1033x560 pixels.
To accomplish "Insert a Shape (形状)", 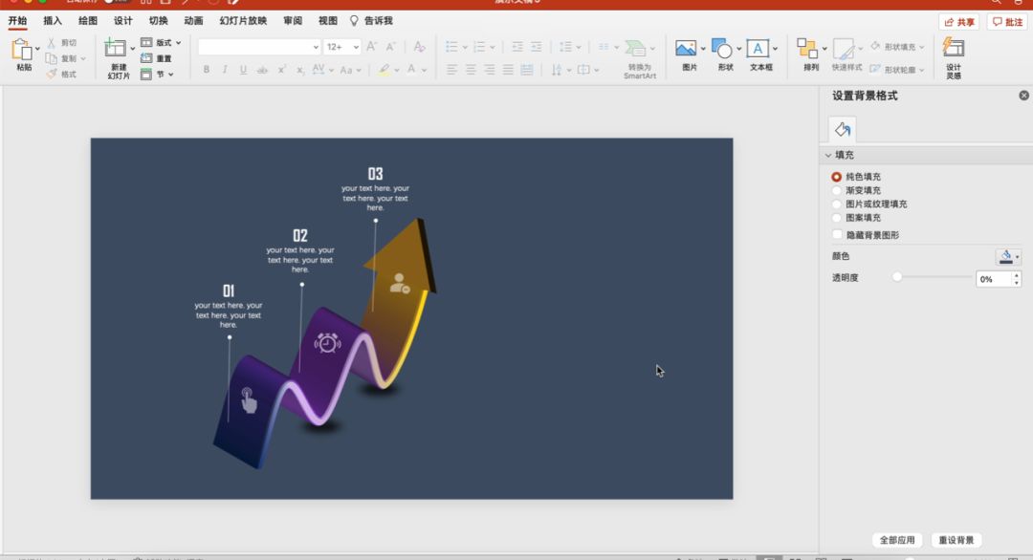I will pos(722,49).
